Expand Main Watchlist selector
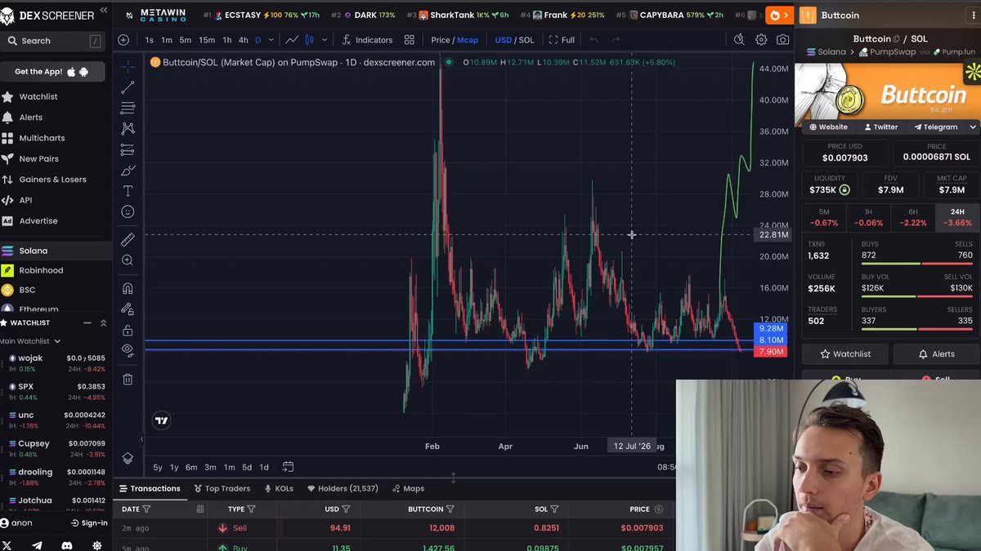The image size is (981, 551). point(29,341)
